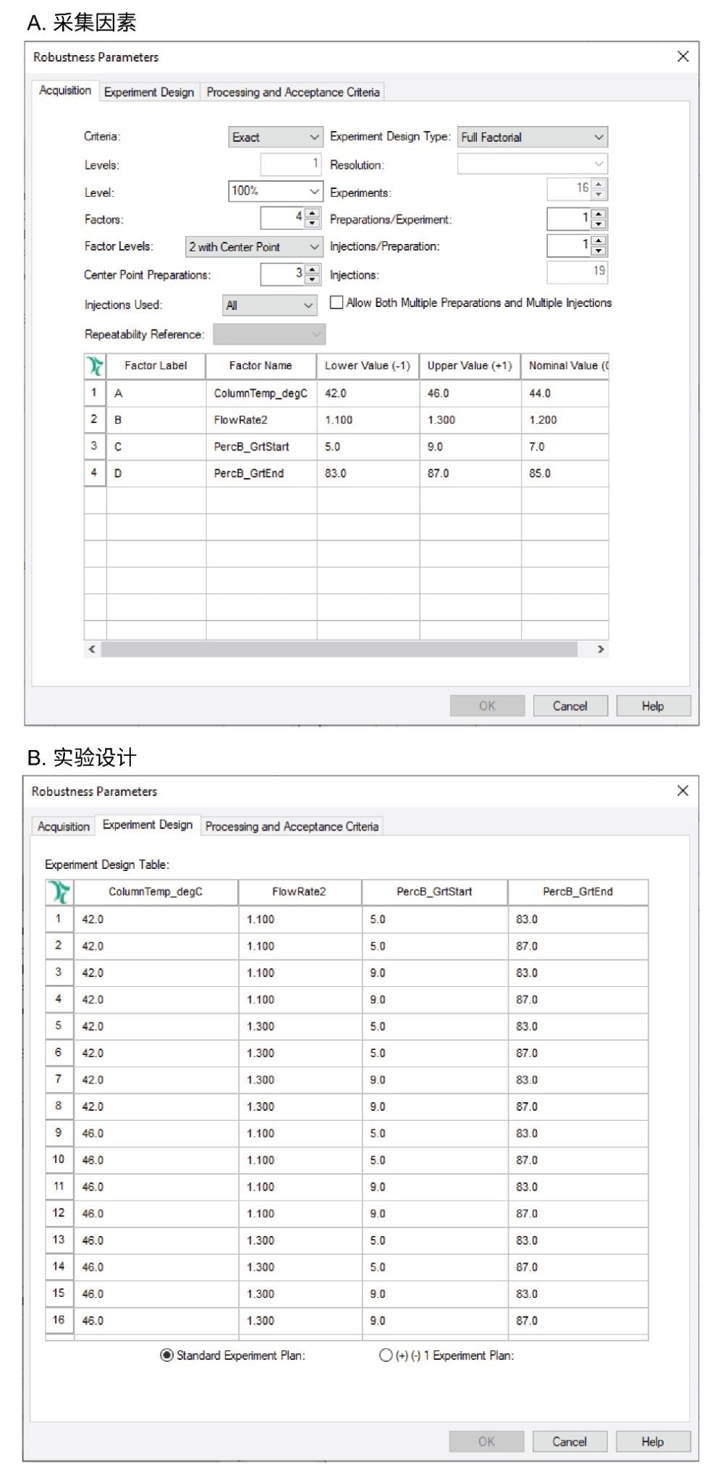Open the Criteria dropdown showing Exact
Image resolution: width=715 pixels, height=1483 pixels.
pyautogui.click(x=275, y=137)
